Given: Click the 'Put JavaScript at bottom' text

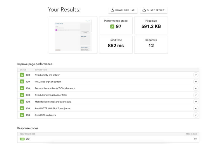Looking at the screenshot, I should (x=48, y=82).
